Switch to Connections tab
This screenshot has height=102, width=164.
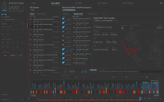click(92, 14)
